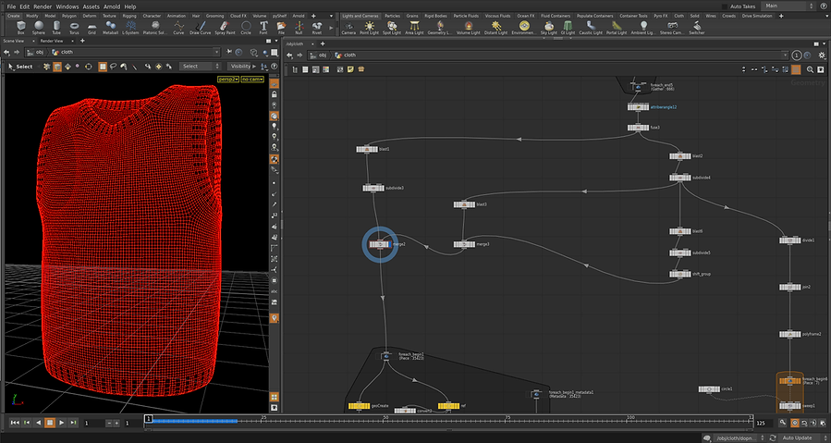Add a Sky Light from shelf

coord(548,28)
